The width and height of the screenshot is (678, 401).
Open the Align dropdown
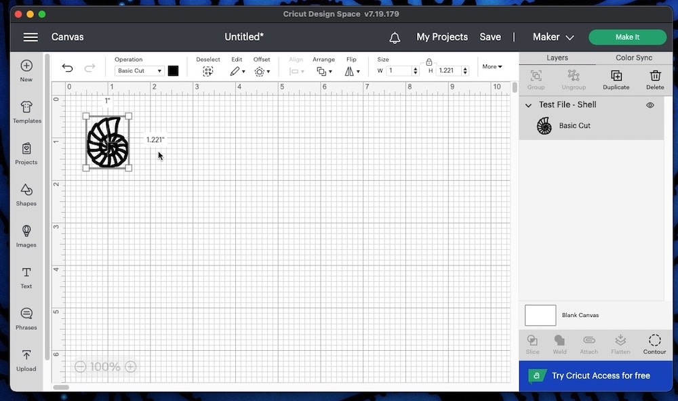[x=296, y=71]
